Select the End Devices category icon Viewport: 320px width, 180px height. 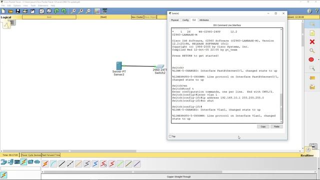tap(17, 162)
